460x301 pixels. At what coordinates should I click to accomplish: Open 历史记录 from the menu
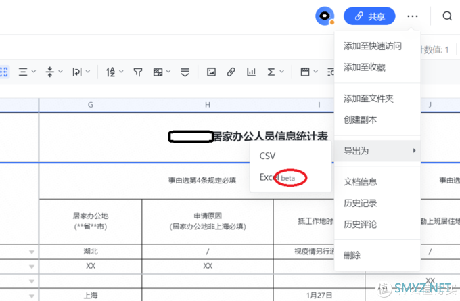coord(360,203)
